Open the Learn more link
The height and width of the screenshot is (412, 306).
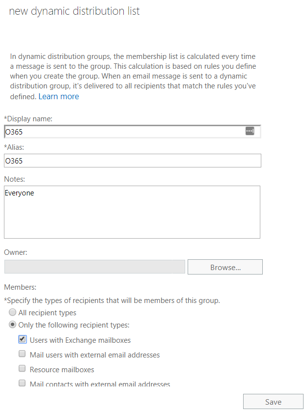(x=58, y=96)
